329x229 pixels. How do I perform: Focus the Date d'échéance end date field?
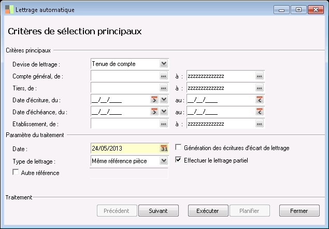(220, 112)
